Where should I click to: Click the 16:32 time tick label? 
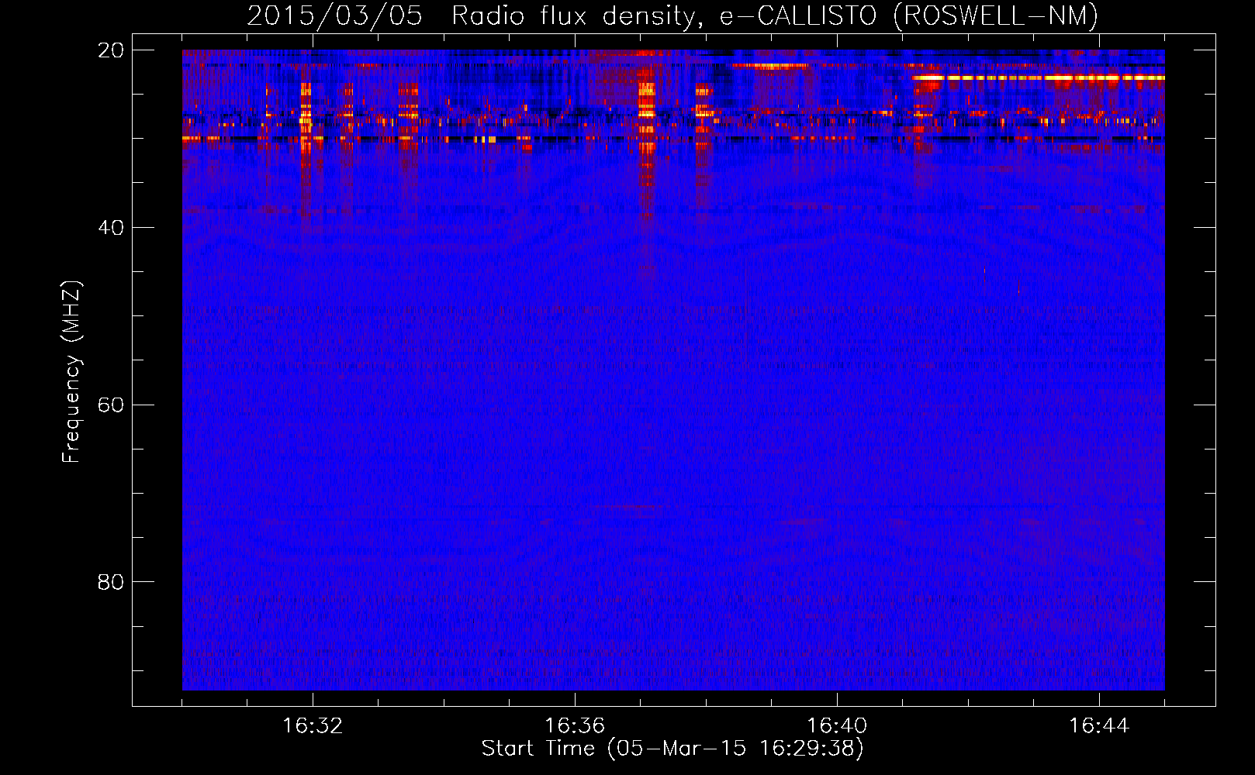(x=313, y=726)
